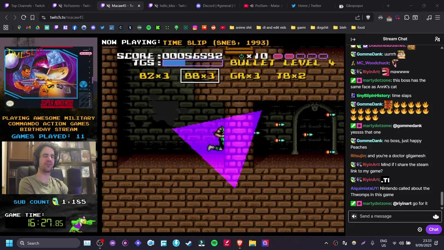
Task: Click the Stream Chat scrollbar thumb
Action: click(442, 199)
